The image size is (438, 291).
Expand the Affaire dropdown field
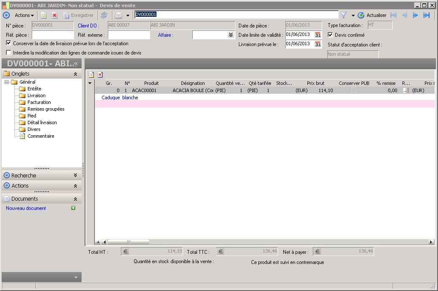coord(230,35)
